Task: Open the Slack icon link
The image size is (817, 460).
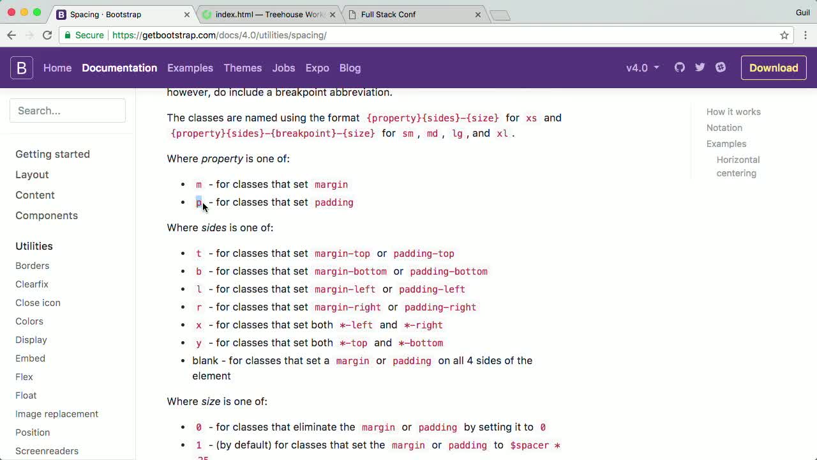Action: [721, 67]
